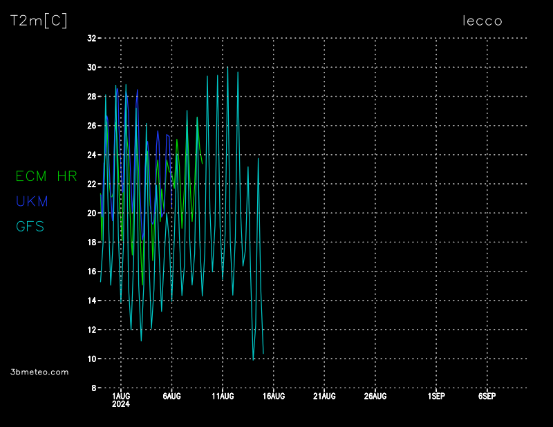
Task: Click the 1SEP date label
Action: click(x=436, y=396)
